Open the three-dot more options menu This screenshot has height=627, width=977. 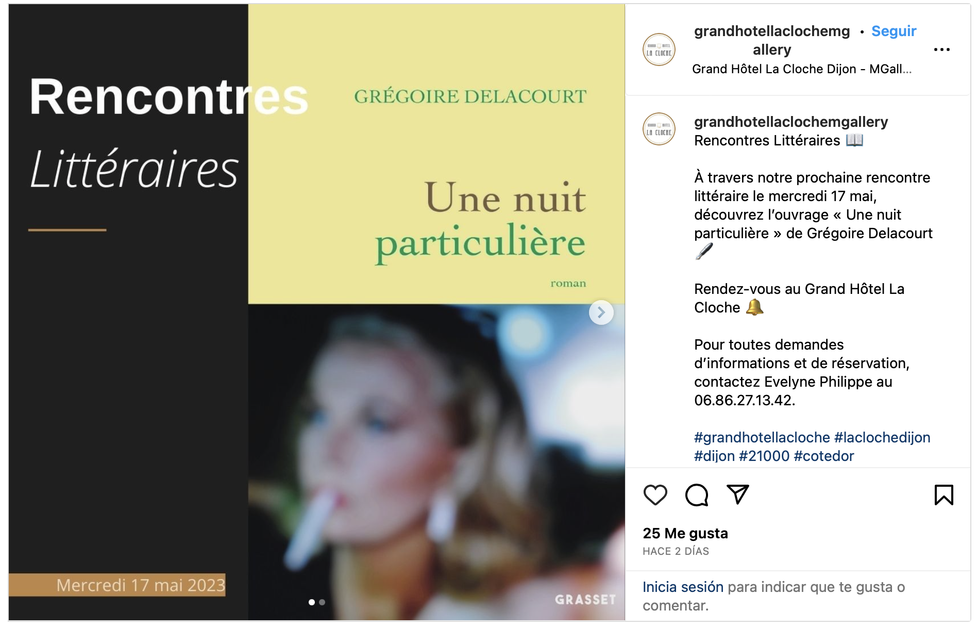coord(941,49)
